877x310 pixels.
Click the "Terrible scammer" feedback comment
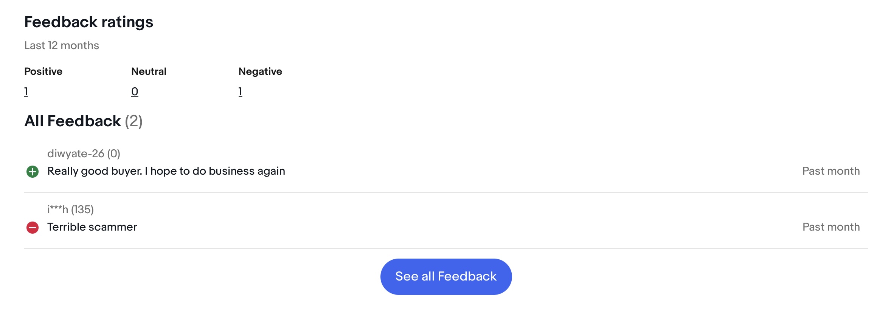[x=92, y=227]
